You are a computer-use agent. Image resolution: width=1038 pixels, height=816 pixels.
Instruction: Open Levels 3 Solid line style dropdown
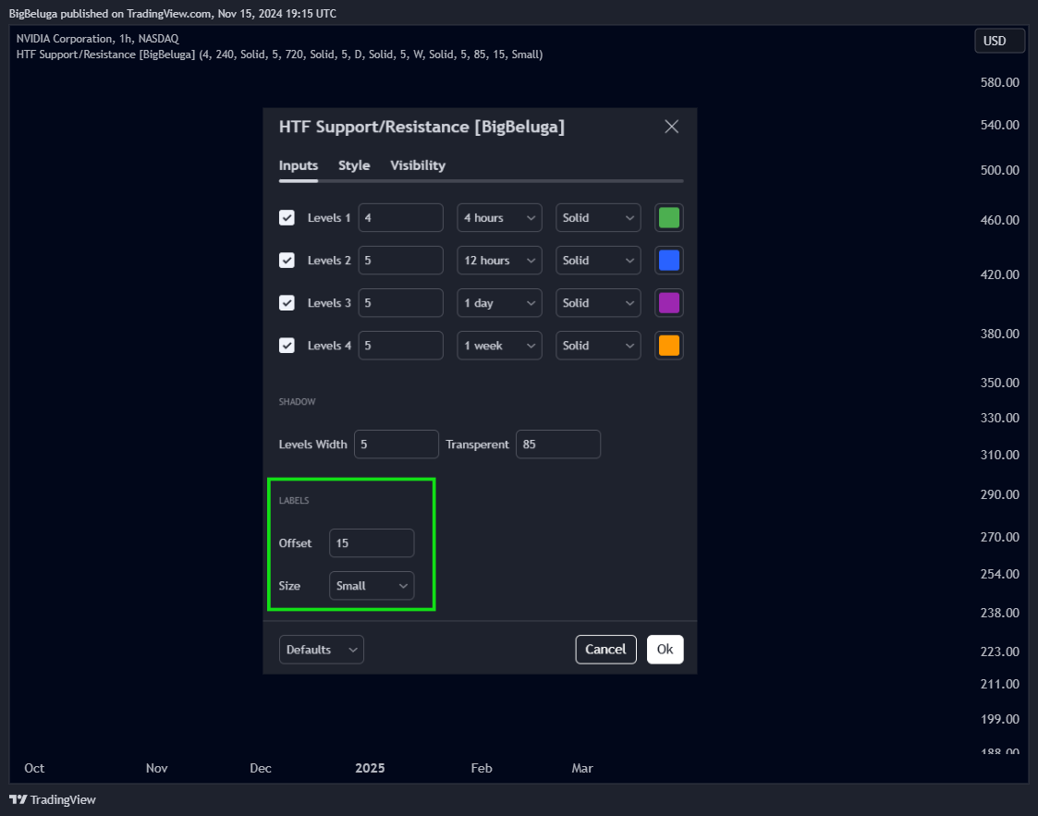click(598, 303)
